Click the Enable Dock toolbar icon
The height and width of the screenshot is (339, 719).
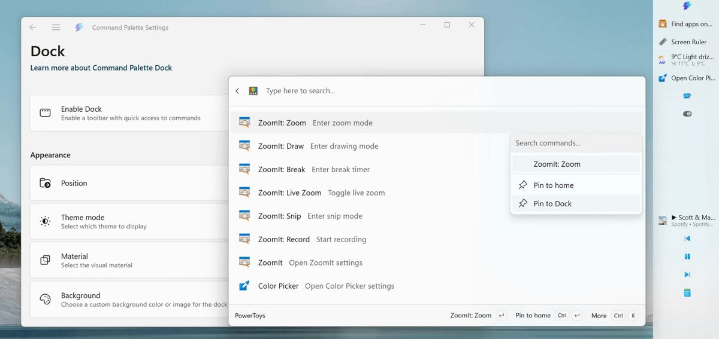tap(45, 113)
